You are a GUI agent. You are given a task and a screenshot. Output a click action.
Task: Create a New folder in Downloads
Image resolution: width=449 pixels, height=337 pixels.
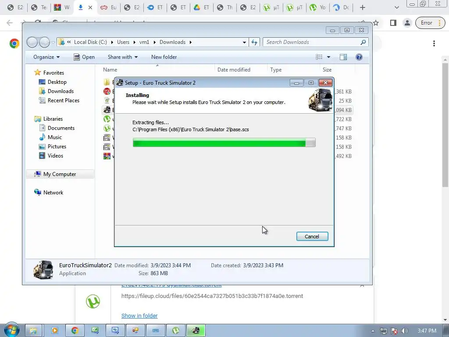[164, 57]
